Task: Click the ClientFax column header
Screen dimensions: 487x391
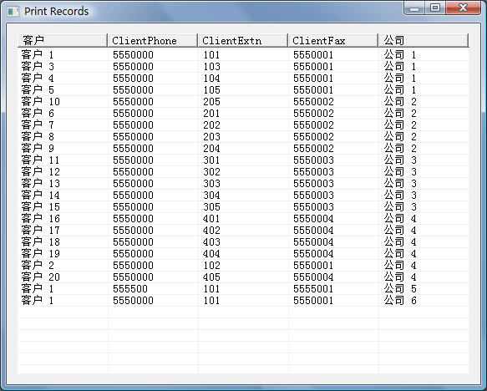Action: click(x=333, y=40)
